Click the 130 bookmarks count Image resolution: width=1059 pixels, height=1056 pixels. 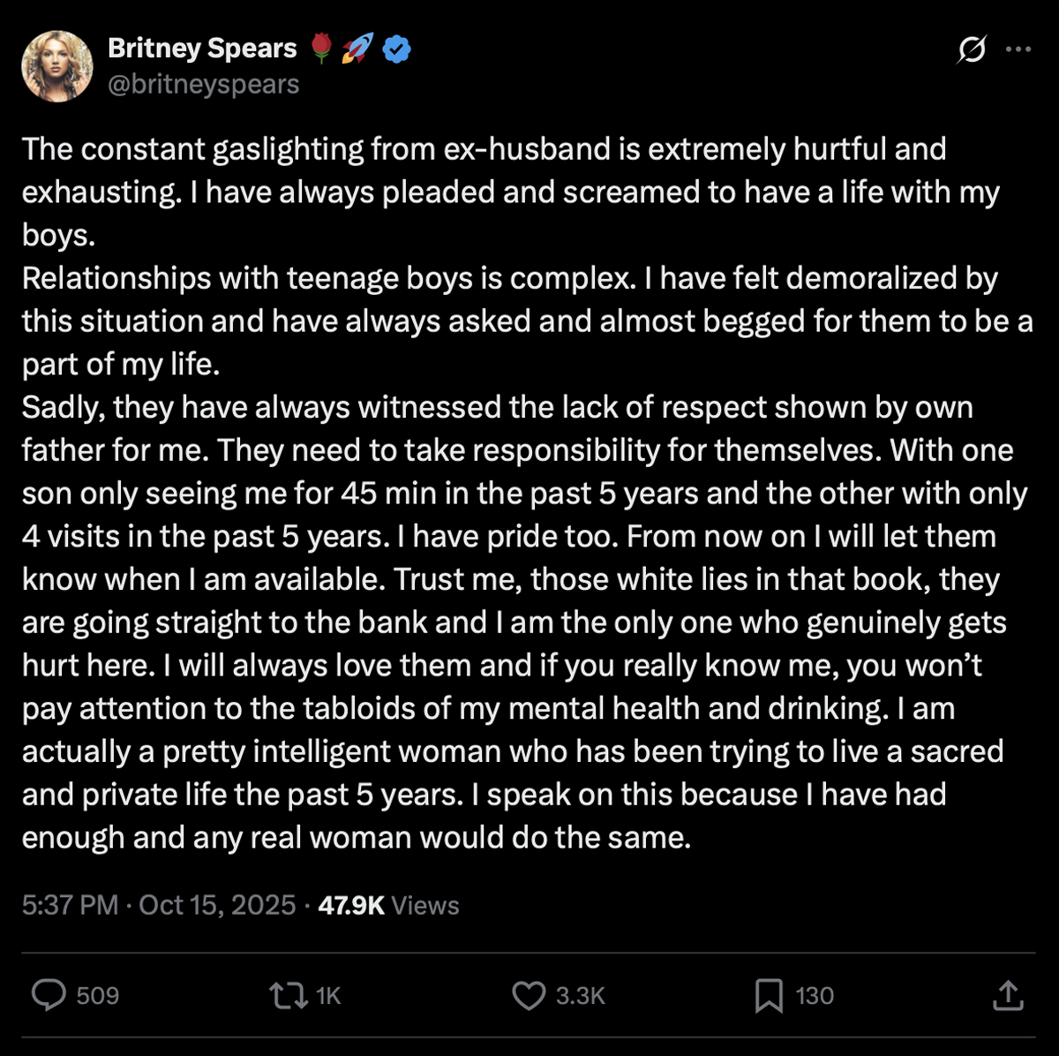click(815, 996)
